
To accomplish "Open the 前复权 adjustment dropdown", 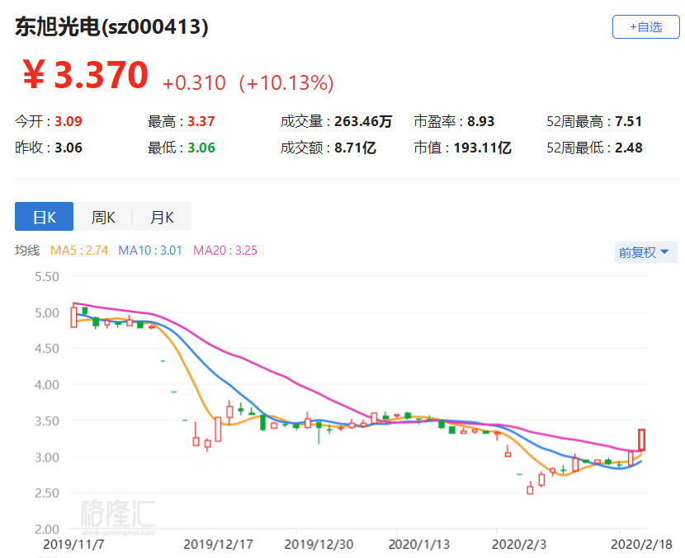I will point(645,252).
